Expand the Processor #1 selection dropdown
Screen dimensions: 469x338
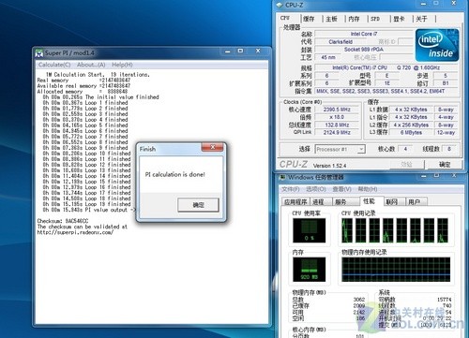tap(361, 149)
